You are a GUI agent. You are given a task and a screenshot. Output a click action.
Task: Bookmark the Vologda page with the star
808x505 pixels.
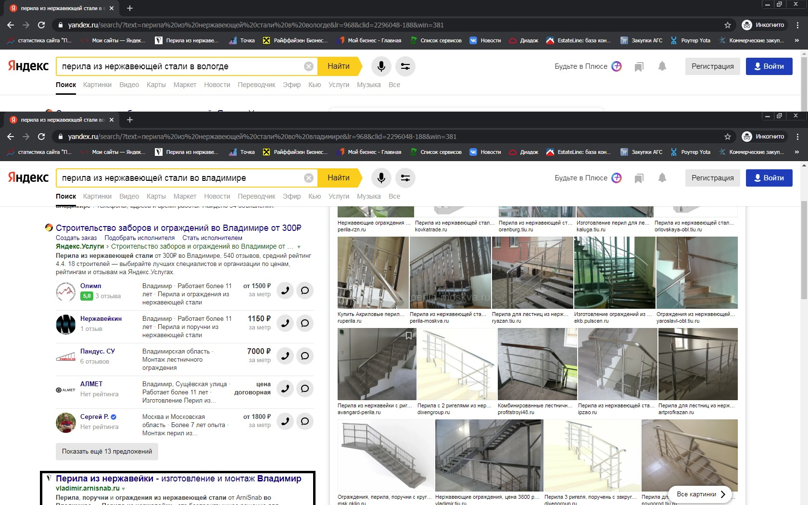click(728, 25)
